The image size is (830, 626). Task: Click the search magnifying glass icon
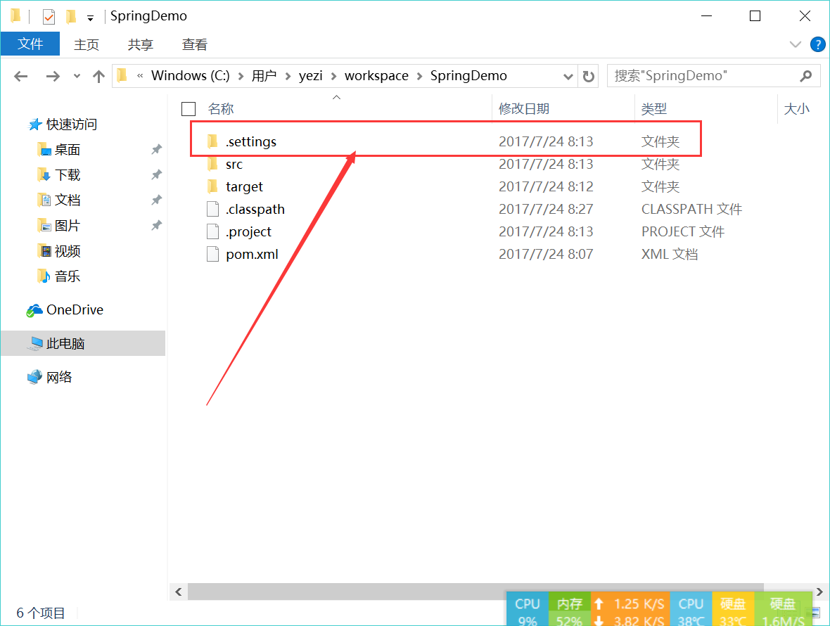(806, 75)
